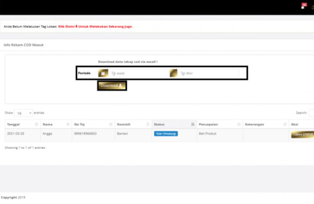314x204 pixels.
Task: Click sort icon on Tanggal column
Action: pyautogui.click(x=37, y=124)
